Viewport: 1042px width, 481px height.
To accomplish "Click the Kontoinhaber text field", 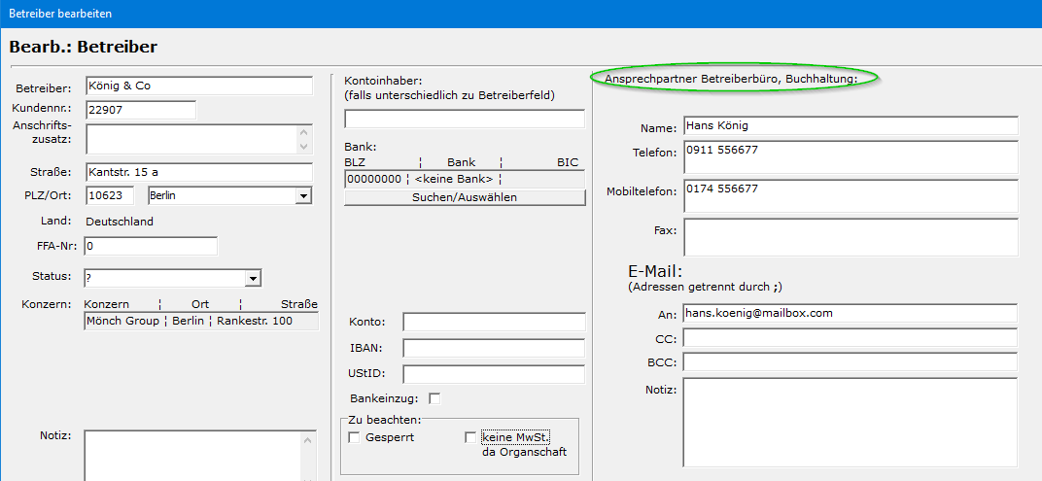I will (465, 120).
